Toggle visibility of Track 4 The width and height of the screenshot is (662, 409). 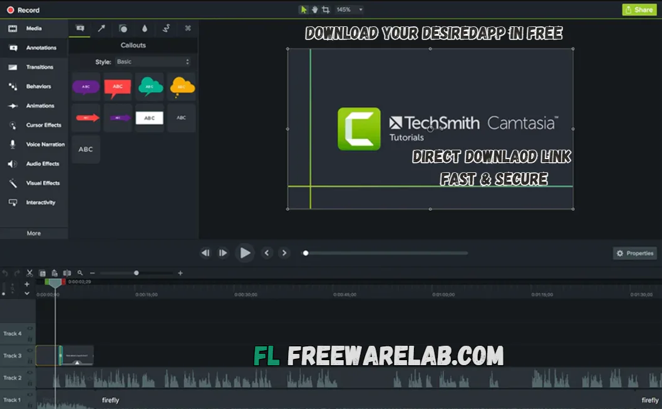pos(30,328)
